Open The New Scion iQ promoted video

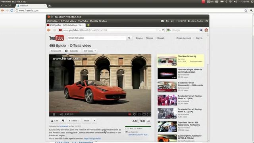[180, 60]
